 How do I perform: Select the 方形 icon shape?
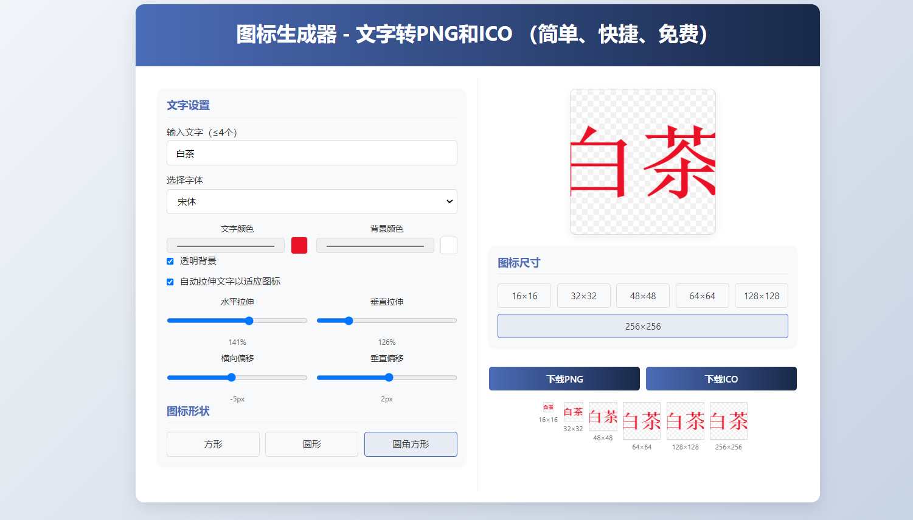tap(213, 445)
